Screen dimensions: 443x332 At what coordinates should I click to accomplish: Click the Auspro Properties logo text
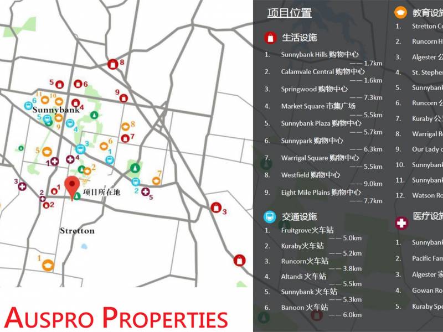pyautogui.click(x=116, y=317)
